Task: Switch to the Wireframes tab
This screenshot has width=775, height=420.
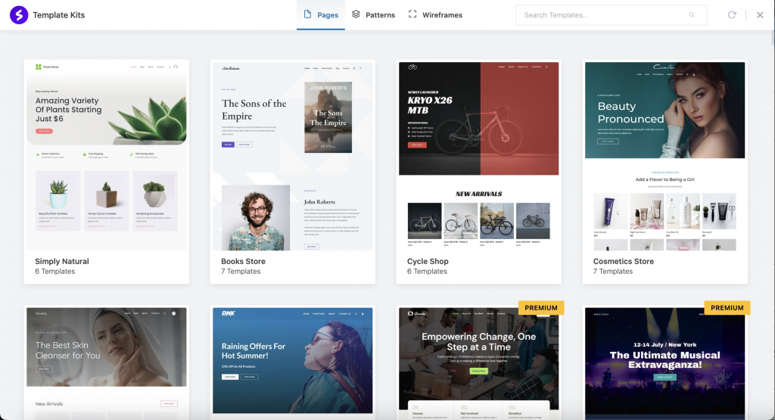Action: tap(435, 15)
